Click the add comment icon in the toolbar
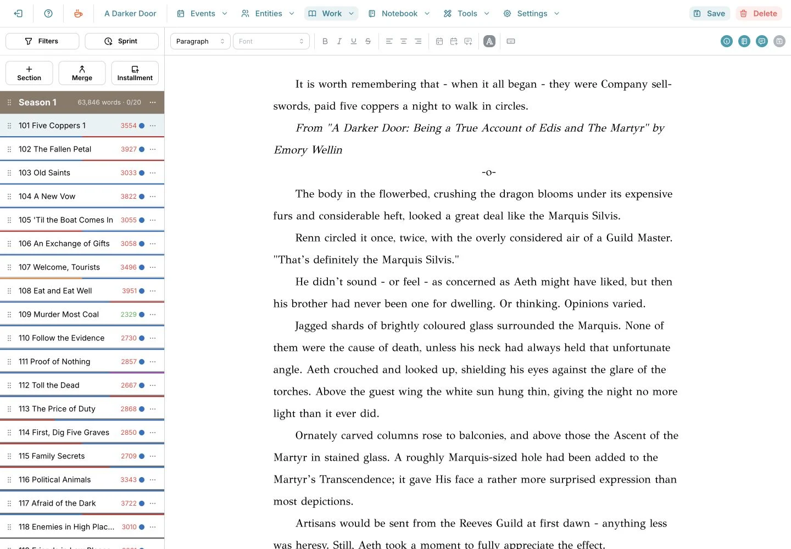 [468, 41]
